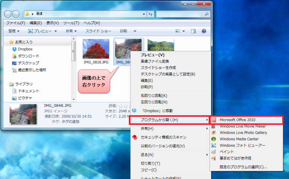Click the ピクチャ library icon
This screenshot has height=179, width=289.
click(x=14, y=98)
